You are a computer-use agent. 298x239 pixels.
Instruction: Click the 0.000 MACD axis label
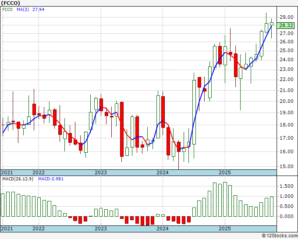coord(286,216)
